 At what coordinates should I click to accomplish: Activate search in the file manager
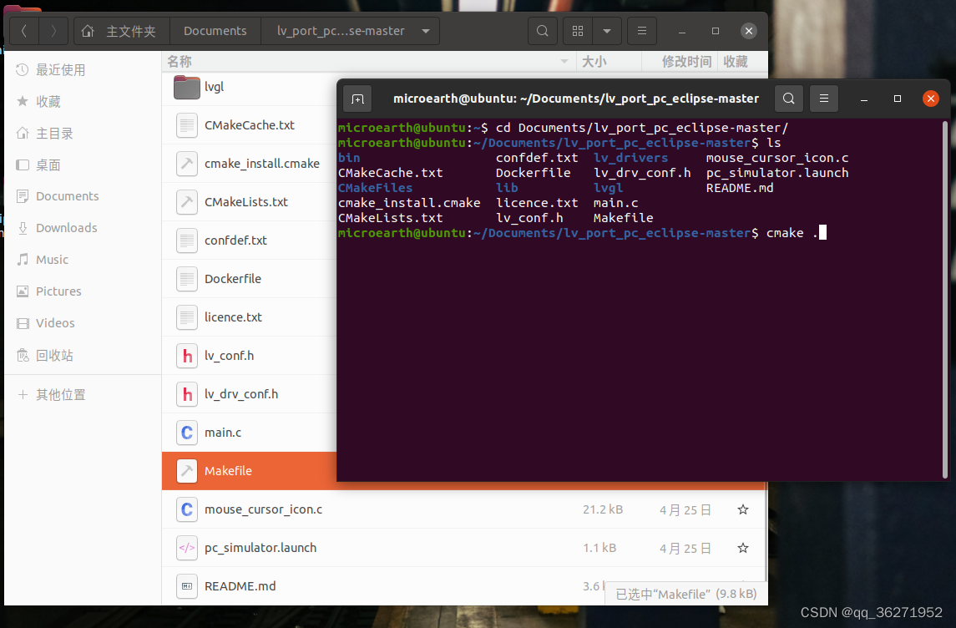coord(542,30)
